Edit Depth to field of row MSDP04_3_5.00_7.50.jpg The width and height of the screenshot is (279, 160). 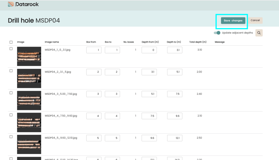[x=174, y=94]
